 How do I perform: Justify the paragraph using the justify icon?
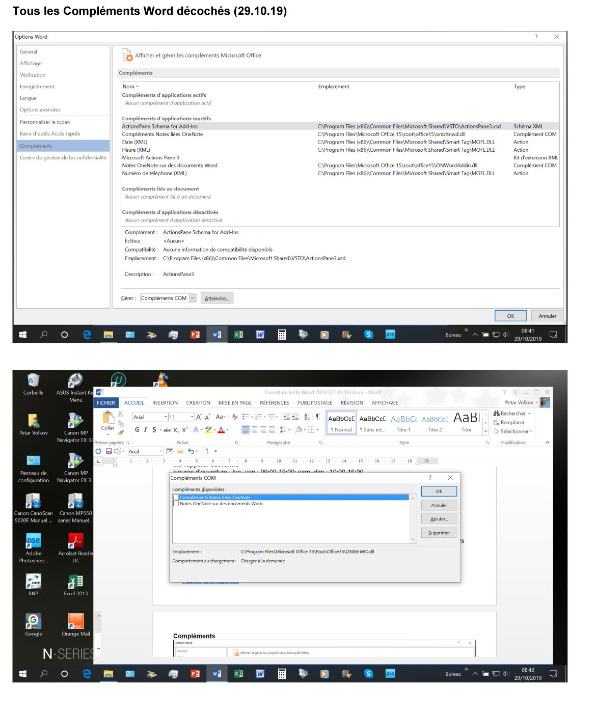[x=272, y=430]
